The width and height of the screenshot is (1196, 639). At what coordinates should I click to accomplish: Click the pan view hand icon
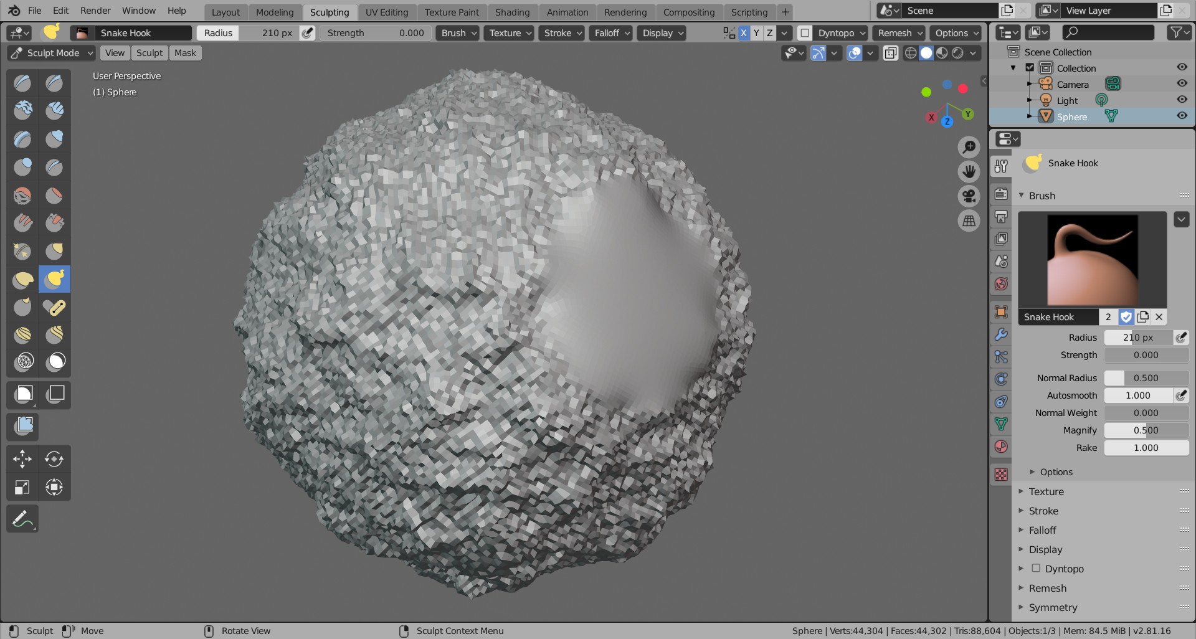[969, 171]
